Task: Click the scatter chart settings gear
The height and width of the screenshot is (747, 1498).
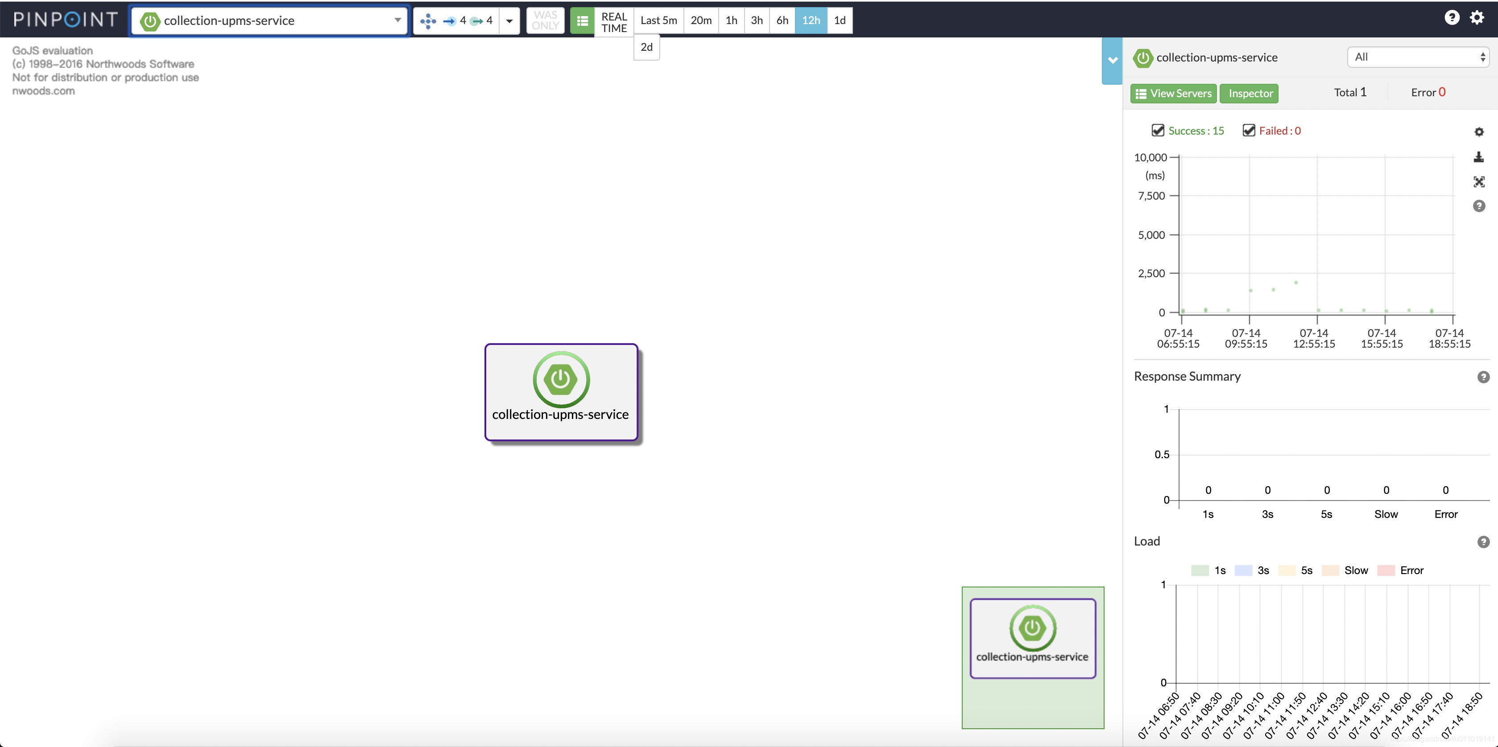Action: 1479,132
